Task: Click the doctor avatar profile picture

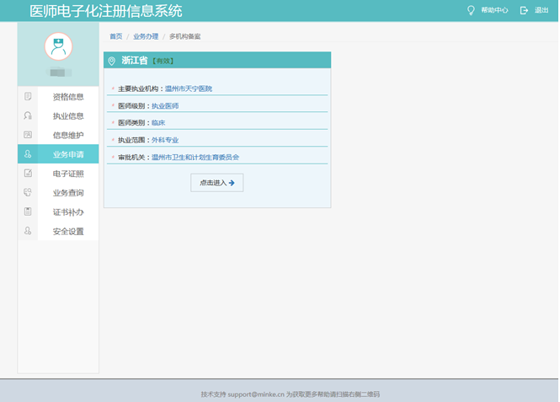Action: pos(58,46)
